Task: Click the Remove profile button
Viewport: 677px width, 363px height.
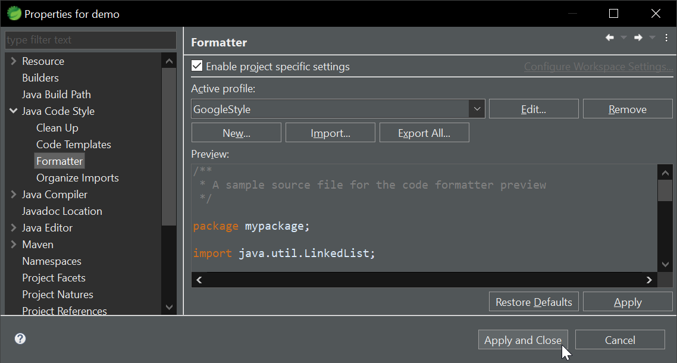Action: (x=628, y=109)
